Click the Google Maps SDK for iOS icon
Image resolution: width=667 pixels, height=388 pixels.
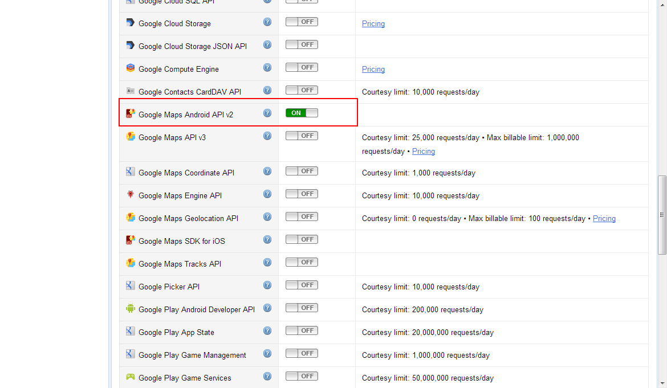coord(130,240)
